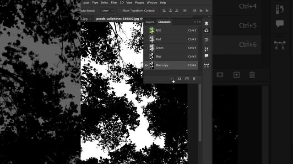
Task: Select the RGB channel row
Action: click(171, 31)
